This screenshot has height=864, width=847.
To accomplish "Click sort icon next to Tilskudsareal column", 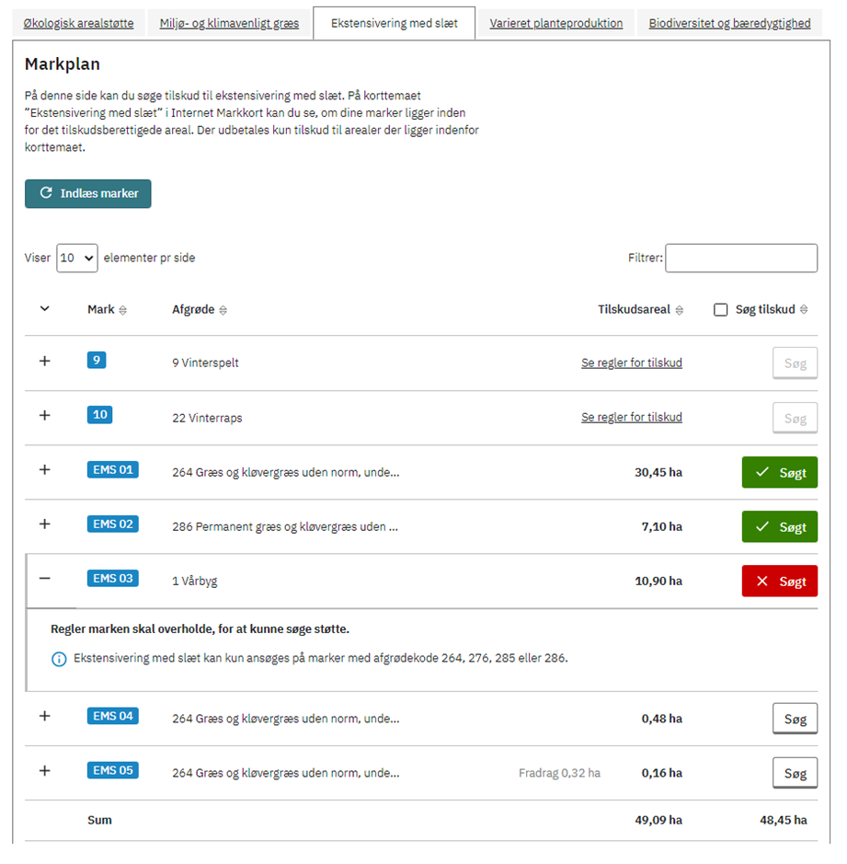I will pyautogui.click(x=680, y=310).
